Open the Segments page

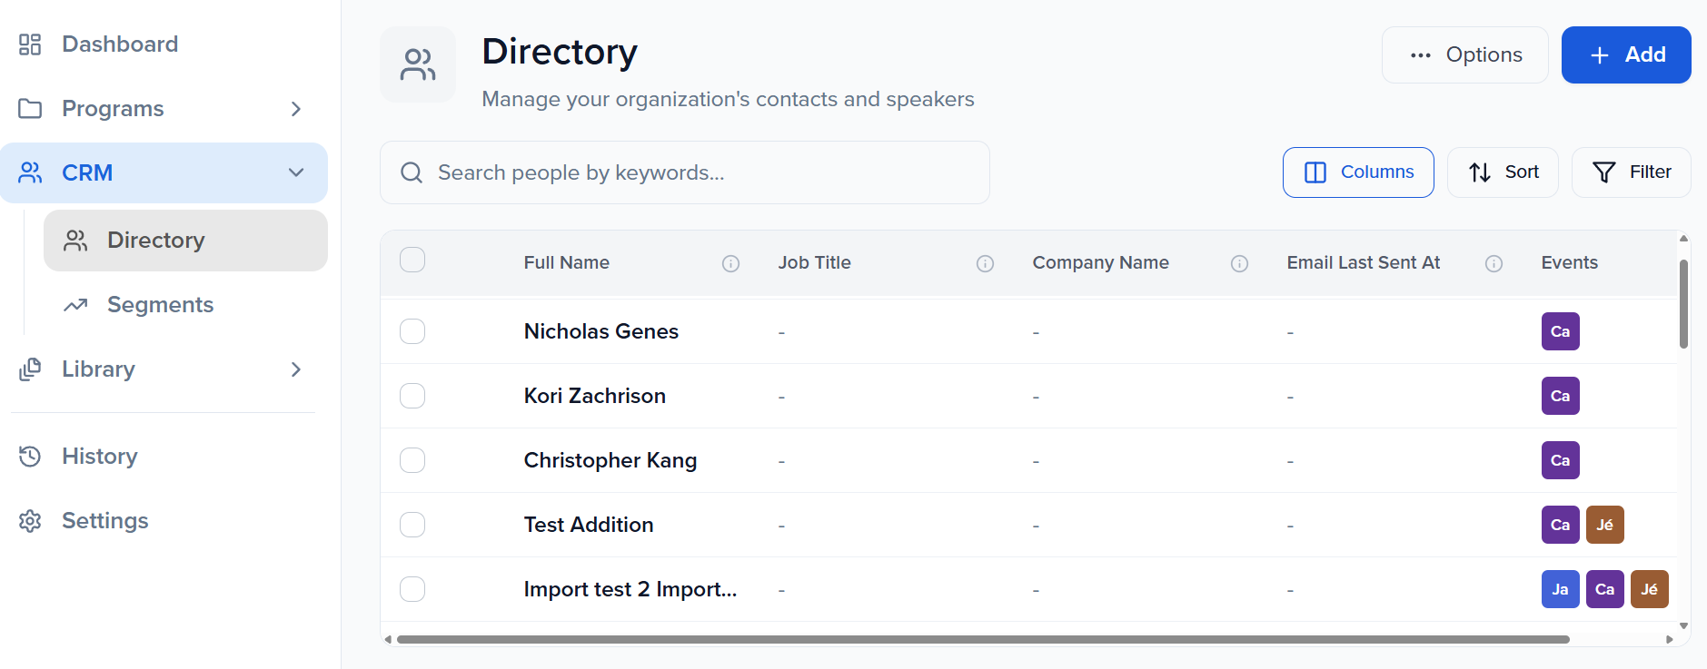(160, 305)
